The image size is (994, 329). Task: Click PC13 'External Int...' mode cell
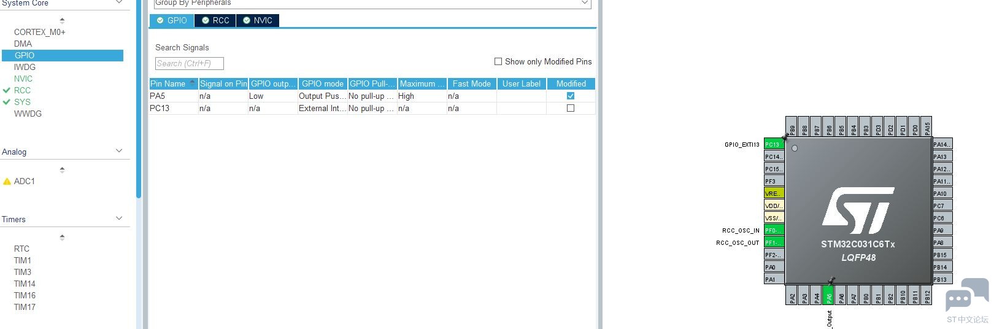[322, 108]
